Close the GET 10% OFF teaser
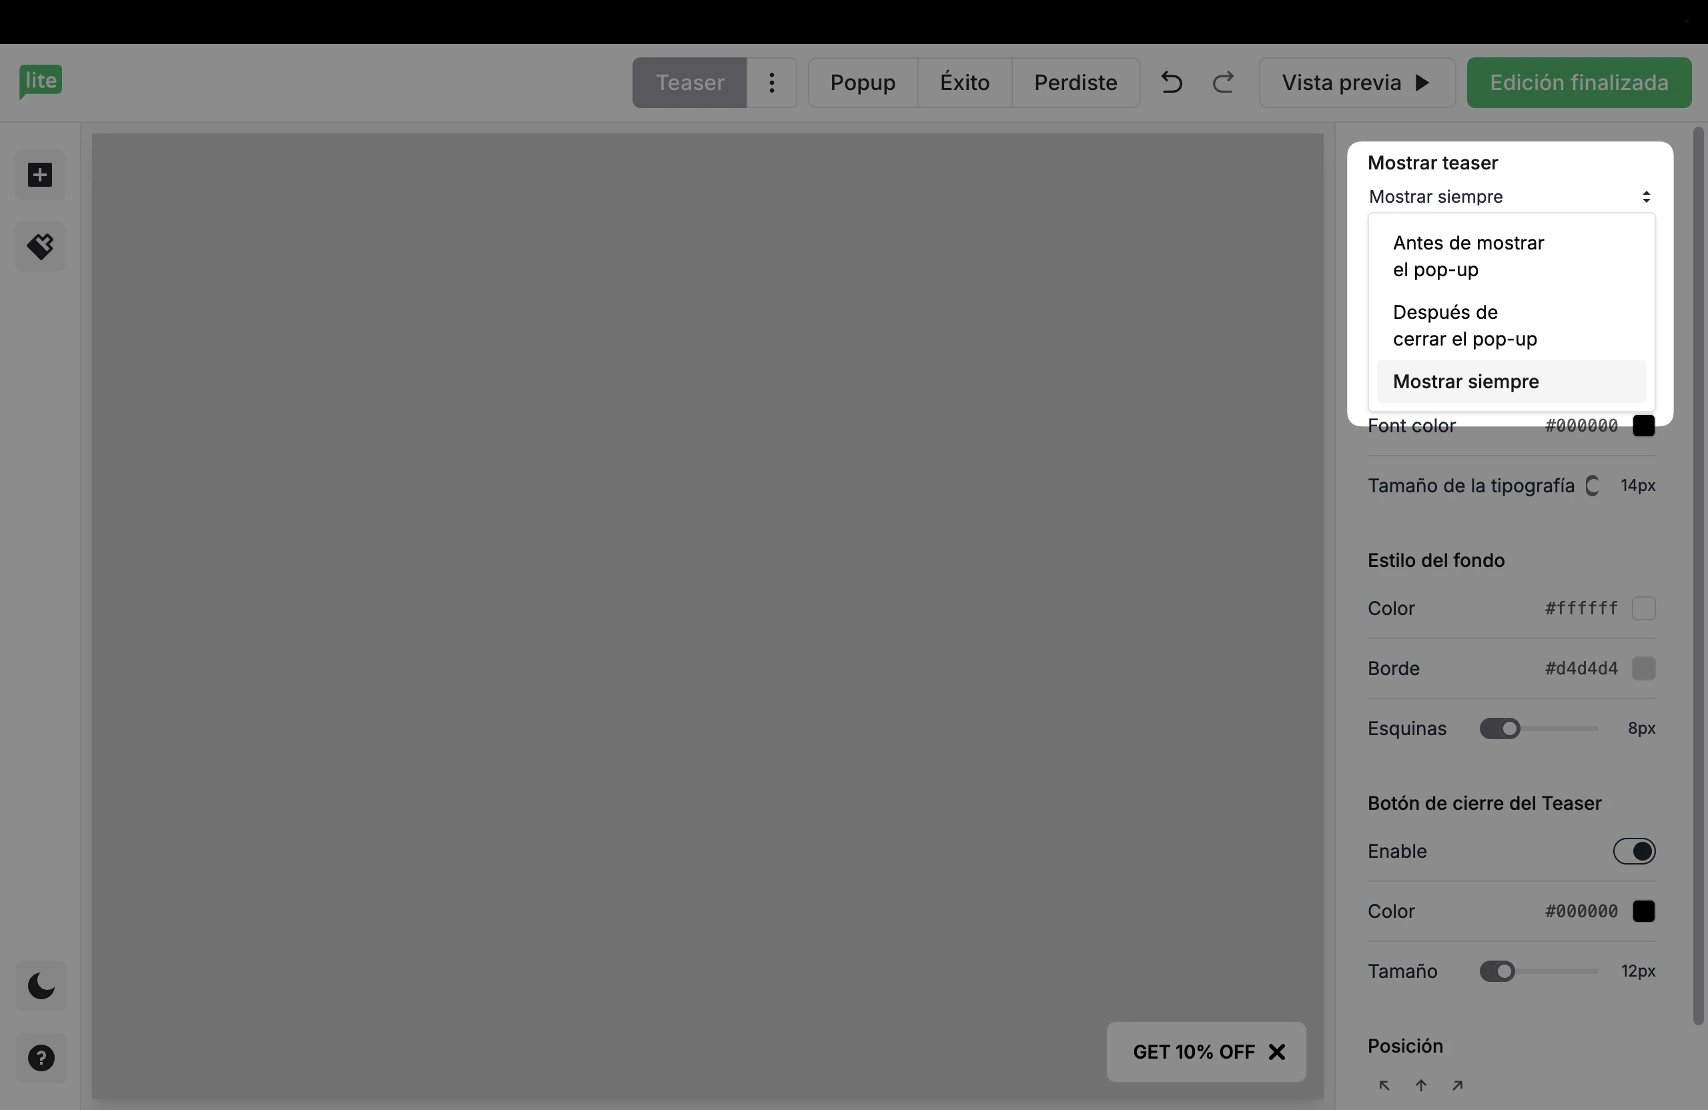The width and height of the screenshot is (1708, 1110). [1277, 1052]
